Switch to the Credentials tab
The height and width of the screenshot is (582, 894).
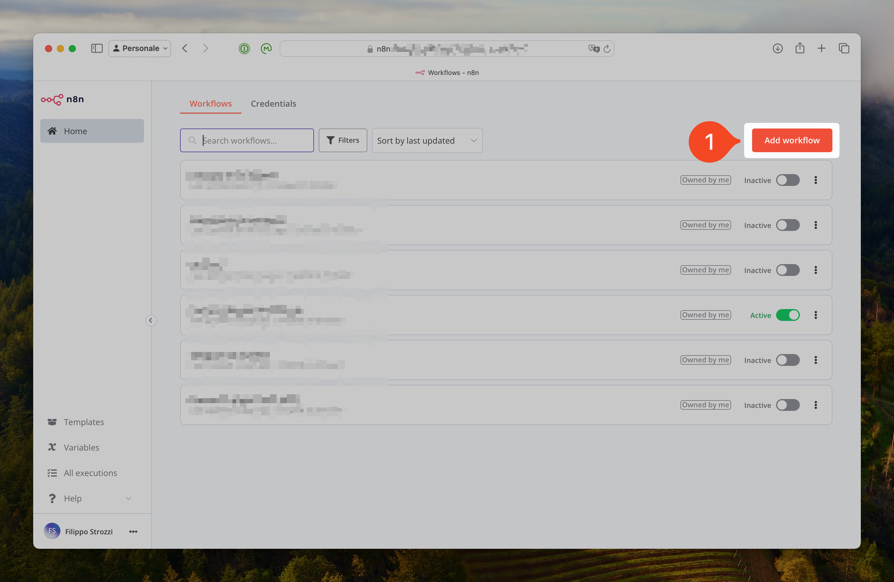pyautogui.click(x=273, y=104)
